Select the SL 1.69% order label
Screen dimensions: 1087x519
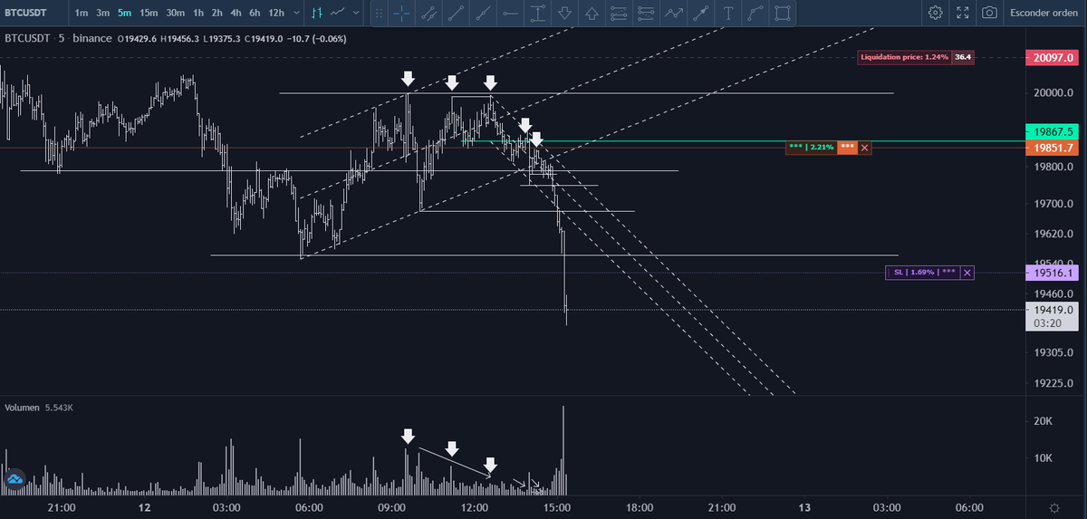(922, 272)
